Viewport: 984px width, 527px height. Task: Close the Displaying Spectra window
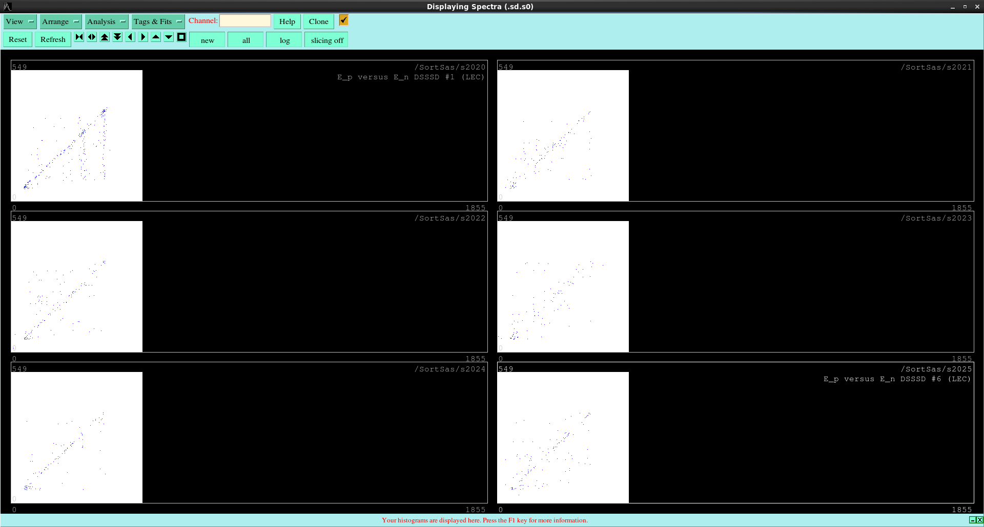coord(977,7)
